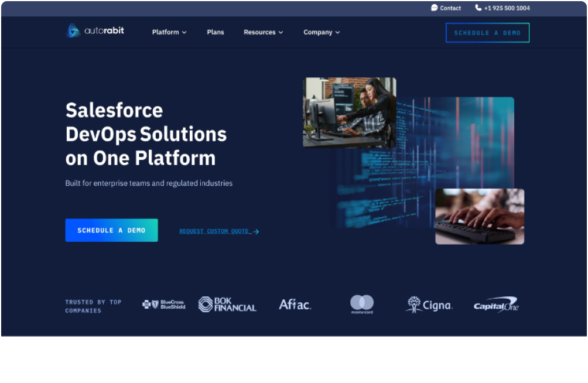This screenshot has height=383, width=588.
Task: Click the AutoRABIT logo
Action: click(95, 30)
